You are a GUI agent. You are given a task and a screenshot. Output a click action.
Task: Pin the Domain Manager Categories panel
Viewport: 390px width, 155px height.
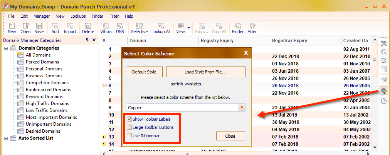[87, 40]
